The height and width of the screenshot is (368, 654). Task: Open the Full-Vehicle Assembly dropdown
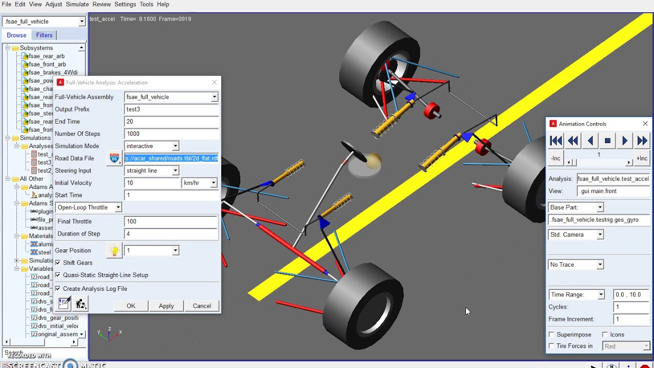pyautogui.click(x=214, y=97)
